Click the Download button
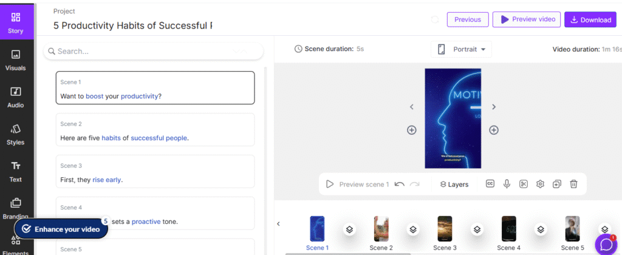Image resolution: width=622 pixels, height=255 pixels. coord(589,19)
